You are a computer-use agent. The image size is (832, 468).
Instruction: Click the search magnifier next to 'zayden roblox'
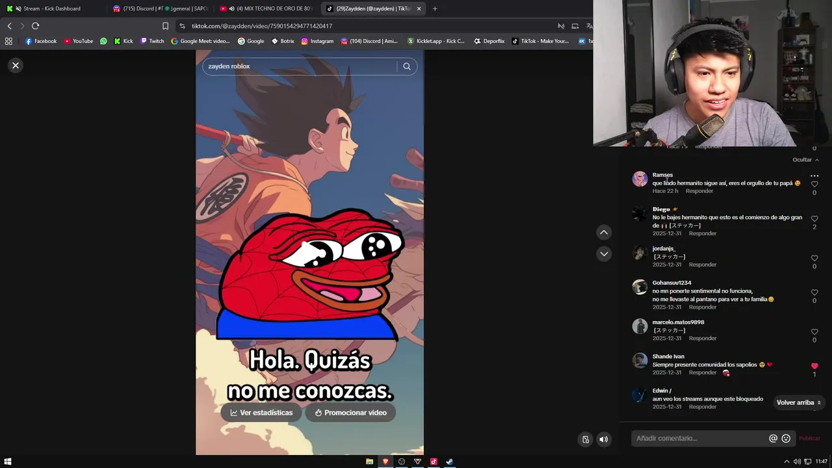(x=407, y=66)
